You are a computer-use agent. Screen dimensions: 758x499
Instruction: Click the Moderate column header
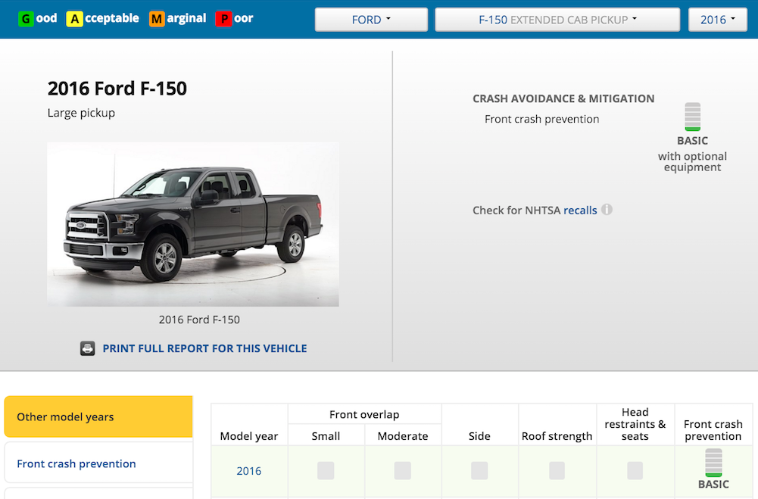point(403,436)
